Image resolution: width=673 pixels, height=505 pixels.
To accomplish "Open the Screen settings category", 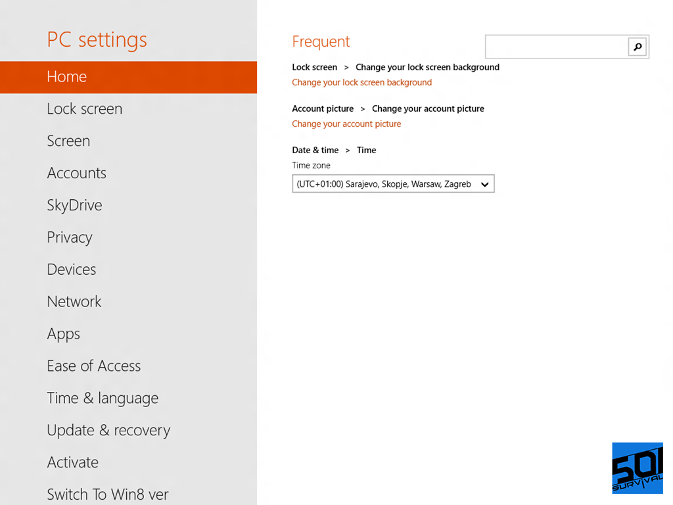I will click(68, 141).
